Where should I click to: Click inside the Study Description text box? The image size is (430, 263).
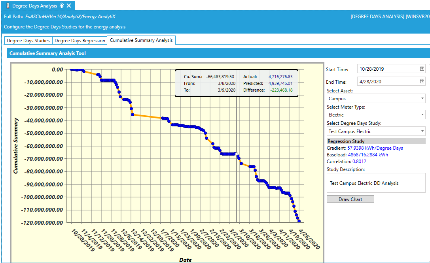pyautogui.click(x=376, y=183)
